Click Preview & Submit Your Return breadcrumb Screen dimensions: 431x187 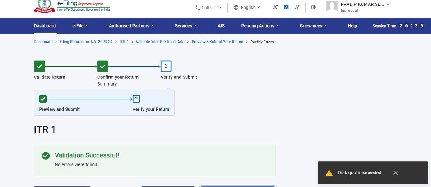point(217,42)
